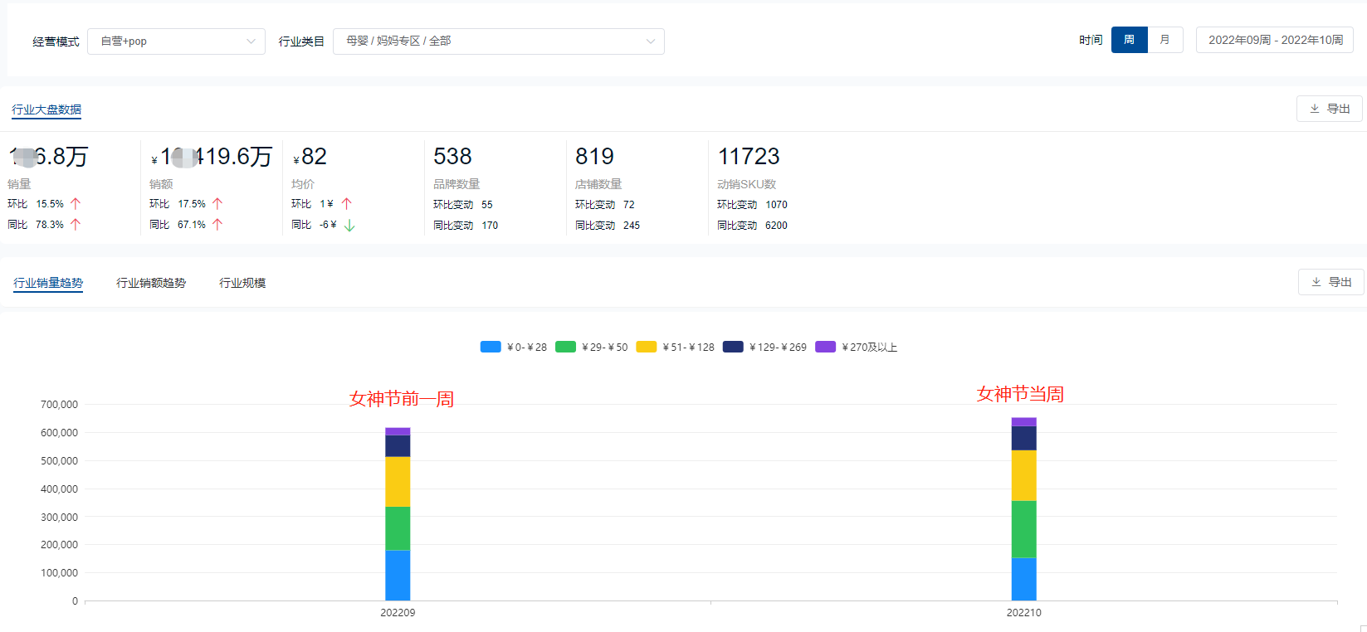Viewport: 1367px width, 632px height.
Task: Click the 销量 环比 red up arrow
Action: click(76, 203)
